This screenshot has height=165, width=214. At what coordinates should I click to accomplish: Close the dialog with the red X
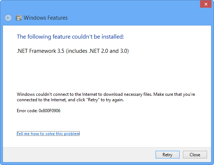tap(206, 4)
